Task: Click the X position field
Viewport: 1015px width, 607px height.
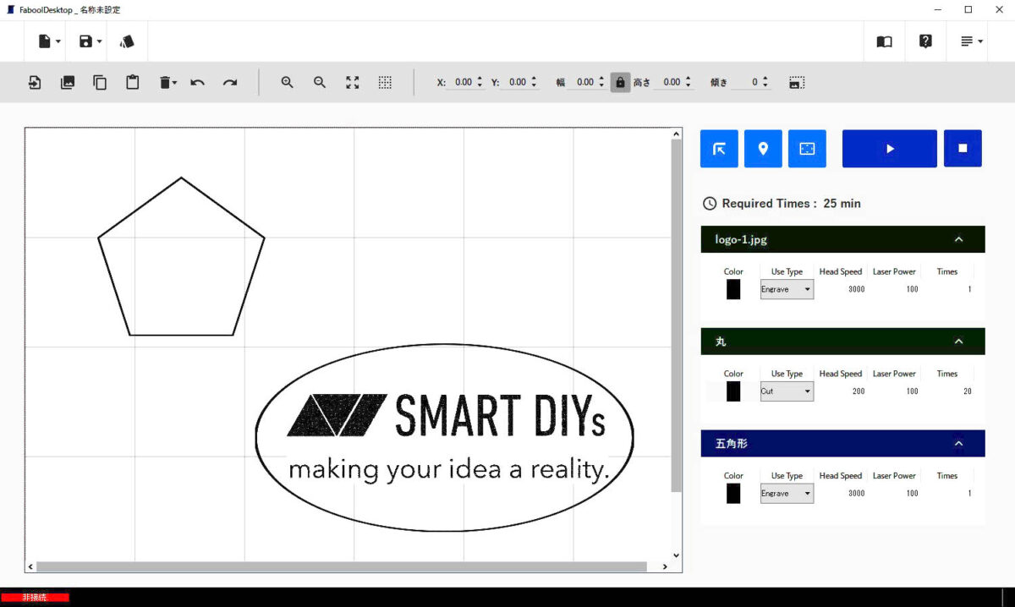Action: point(462,82)
